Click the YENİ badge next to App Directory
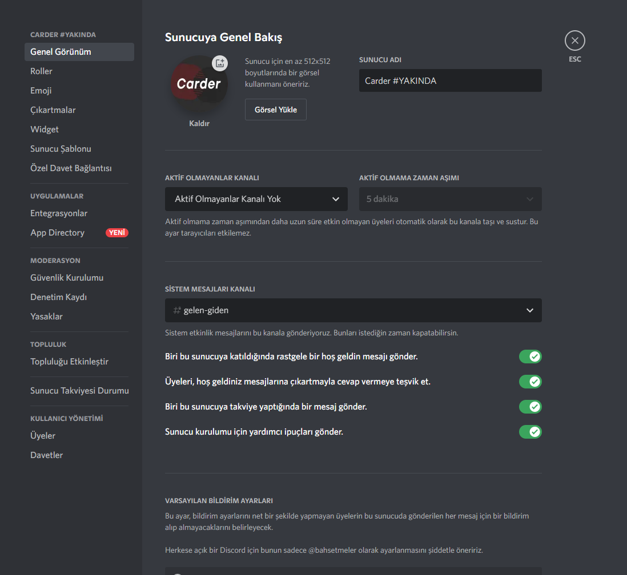The height and width of the screenshot is (575, 627). pos(116,233)
